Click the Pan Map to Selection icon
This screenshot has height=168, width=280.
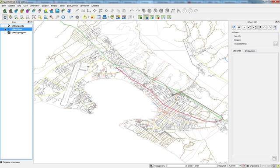[10, 17]
